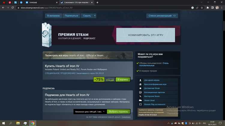The image size is (225, 126).
Task: Open Очень положительные reviews link
Action: coord(154,64)
